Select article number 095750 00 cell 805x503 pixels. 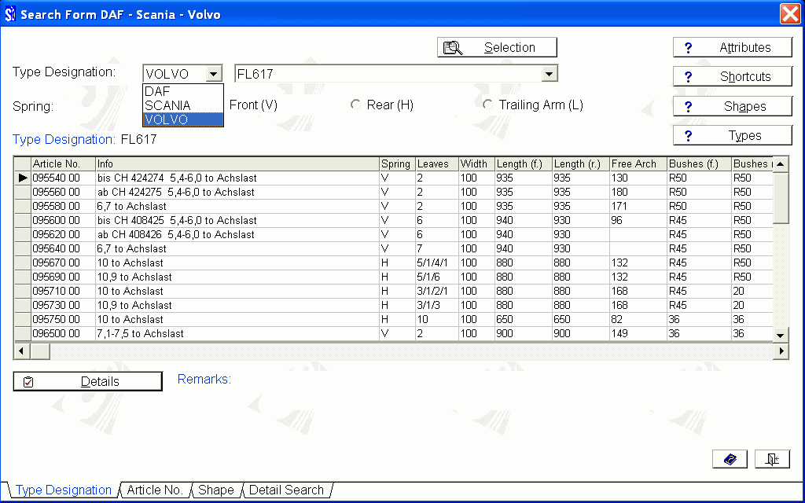[x=63, y=319]
